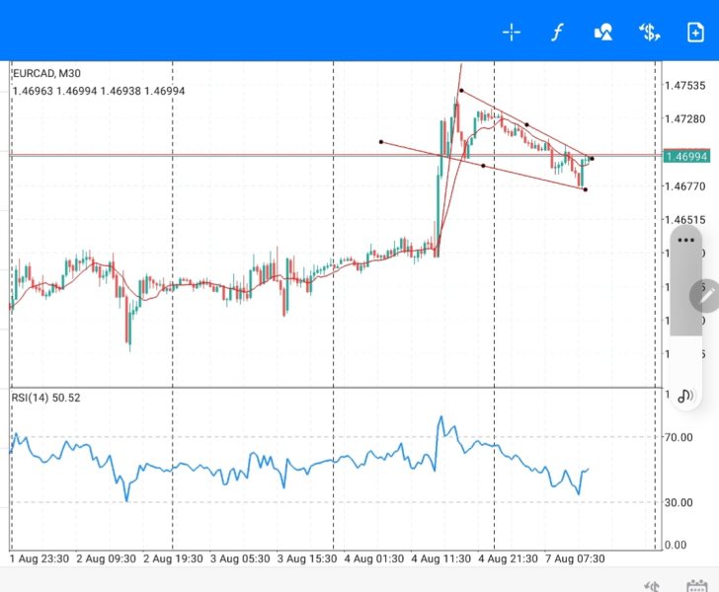The image size is (719, 592).
Task: Tap the 1.47535 price axis label
Action: (x=685, y=85)
